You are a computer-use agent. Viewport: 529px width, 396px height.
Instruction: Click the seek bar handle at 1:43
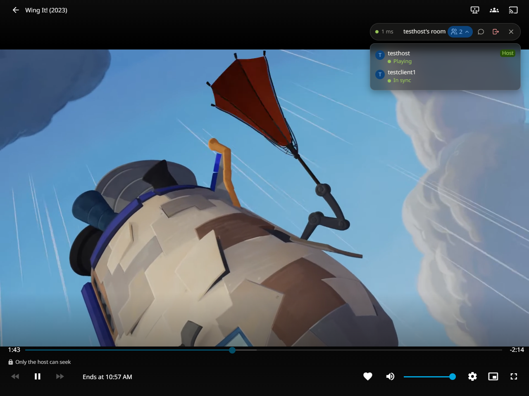click(x=232, y=350)
